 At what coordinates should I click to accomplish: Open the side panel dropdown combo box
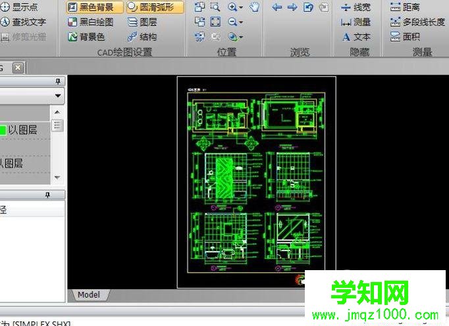[32, 95]
